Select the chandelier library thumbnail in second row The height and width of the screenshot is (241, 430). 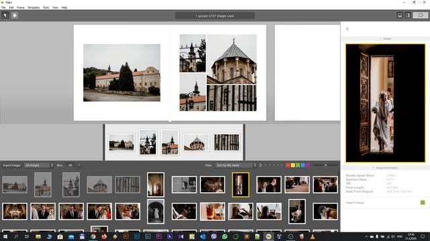coord(15,212)
